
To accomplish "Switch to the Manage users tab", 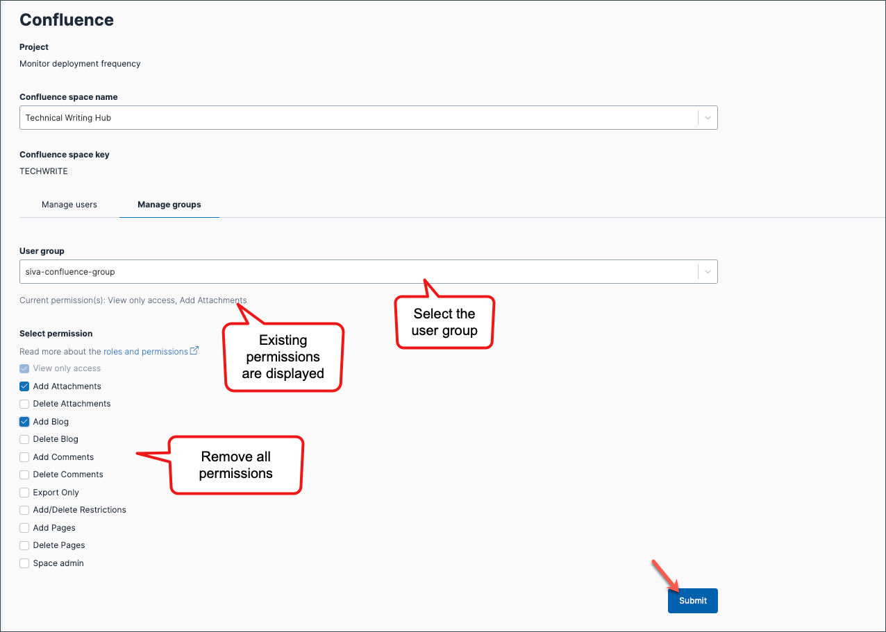I will click(69, 205).
